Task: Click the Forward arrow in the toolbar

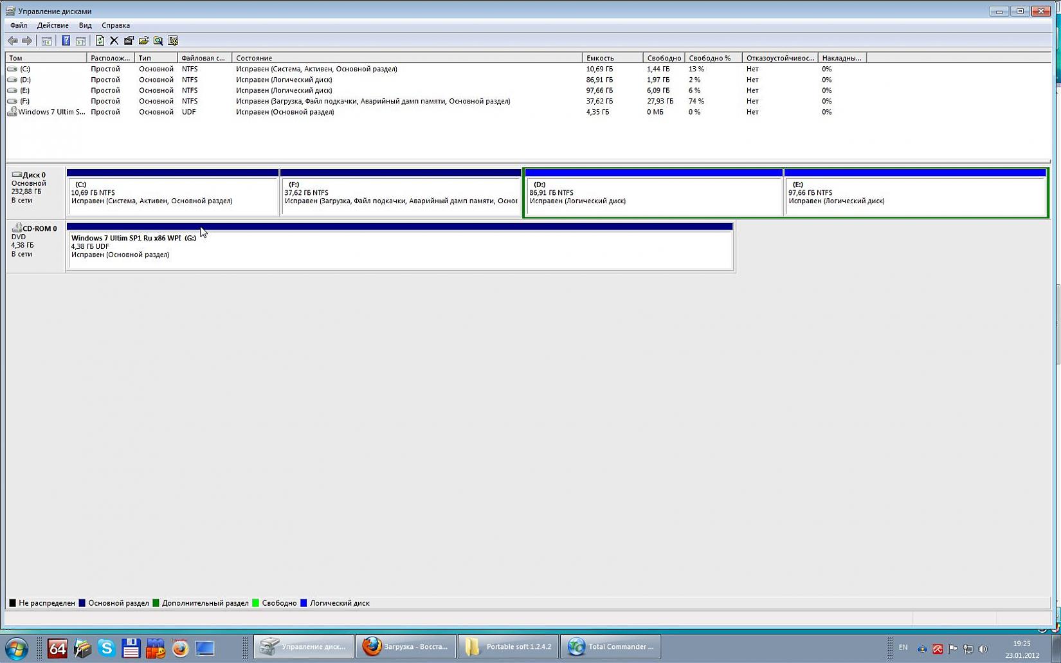Action: click(27, 41)
